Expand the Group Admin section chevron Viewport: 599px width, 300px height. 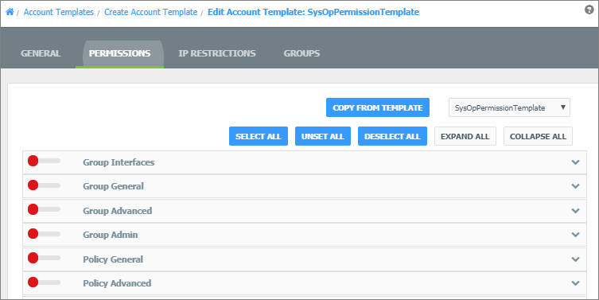pos(575,235)
